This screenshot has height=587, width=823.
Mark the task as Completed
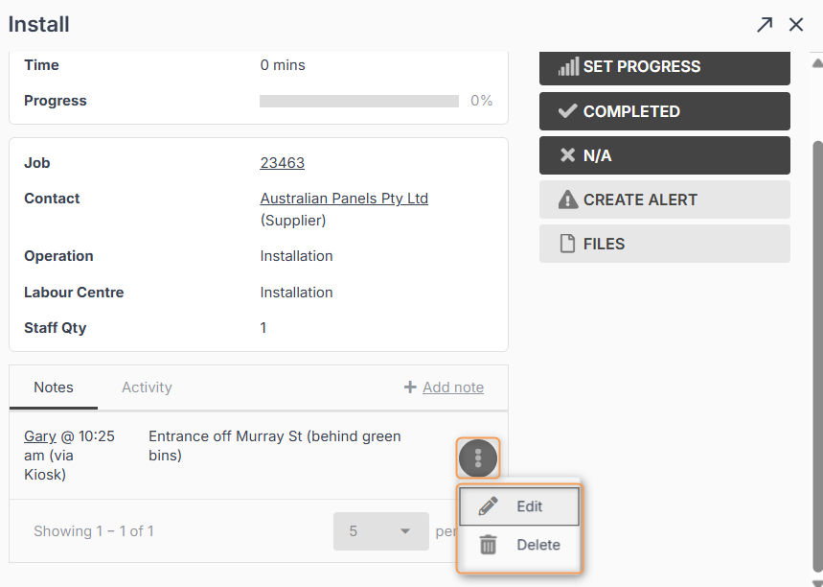[x=665, y=111]
